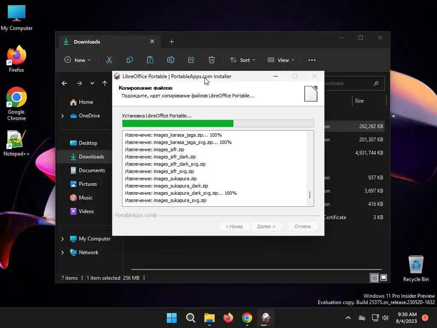Click the Delete trash icon in Explorer toolbar
Screen dimensions: 437x328
(212, 60)
